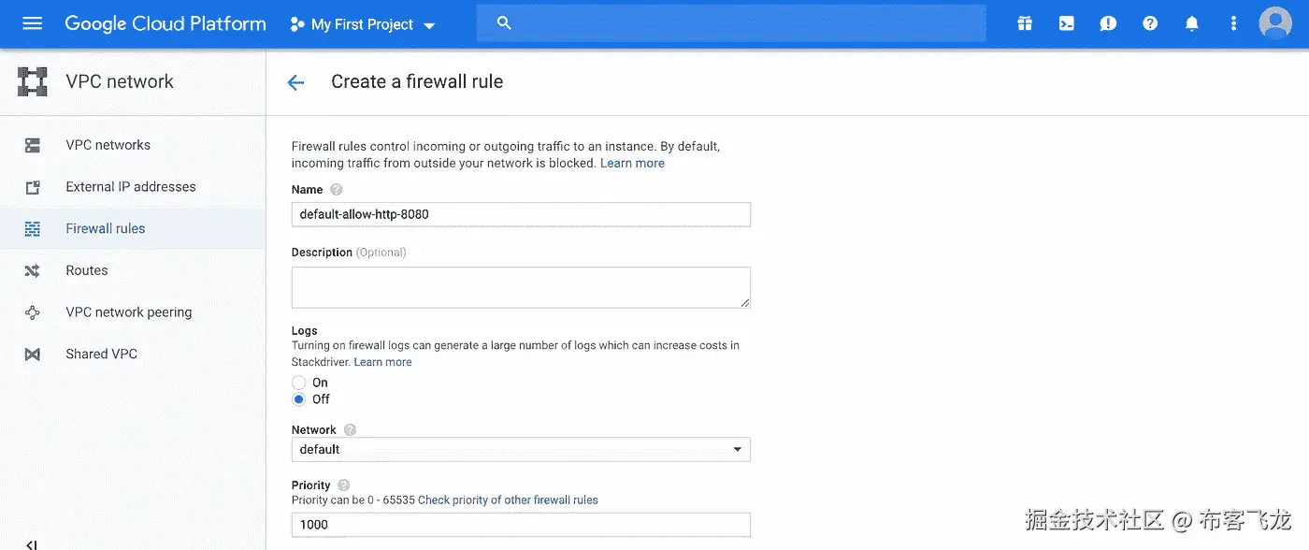Go back using the arrow icon
The height and width of the screenshot is (550, 1309).
click(295, 82)
